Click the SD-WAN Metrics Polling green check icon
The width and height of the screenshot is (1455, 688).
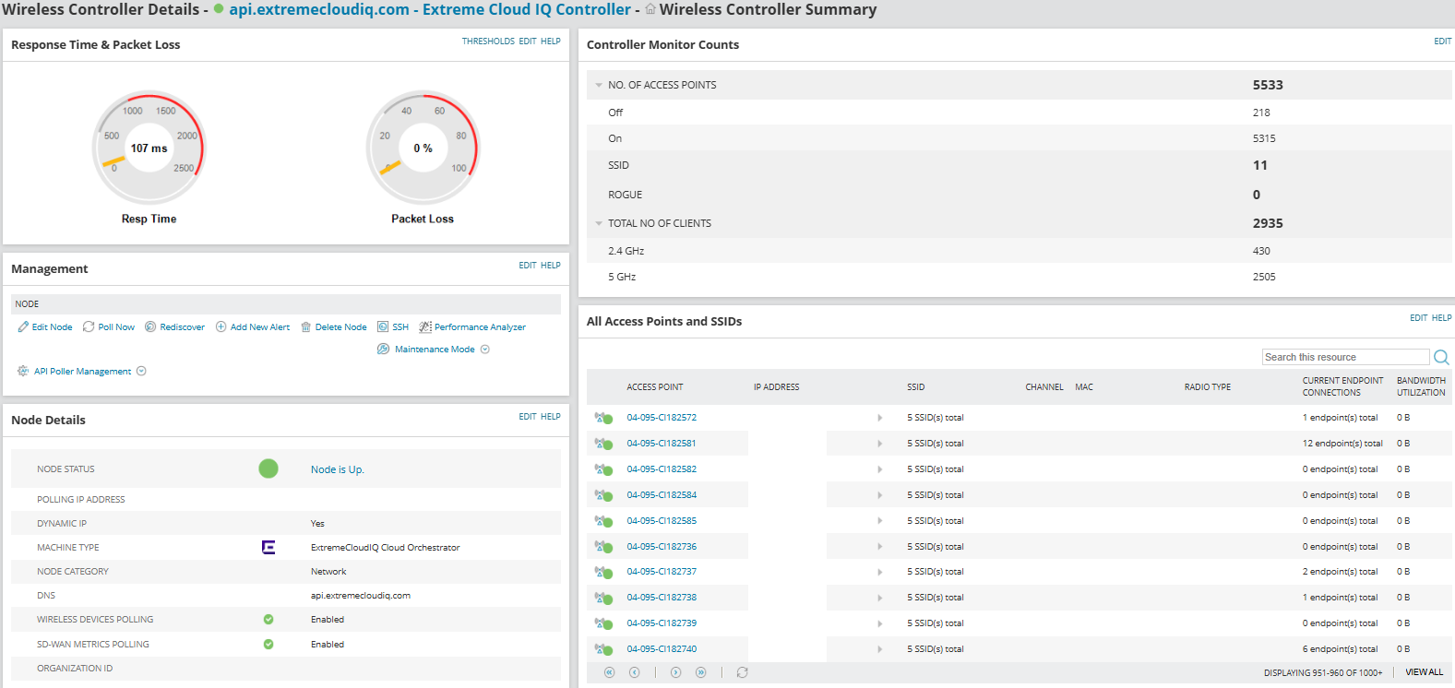click(x=268, y=645)
